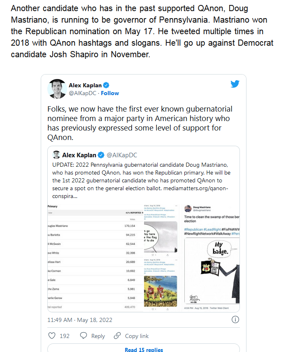Open Alex Kaplan's profile avatar
The width and height of the screenshot is (286, 352).
pos(57,89)
